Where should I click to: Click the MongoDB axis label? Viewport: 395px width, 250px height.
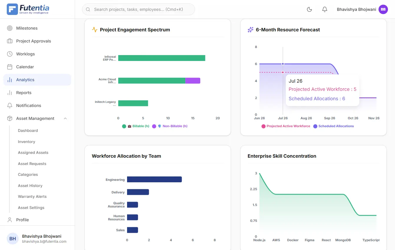[x=343, y=240]
